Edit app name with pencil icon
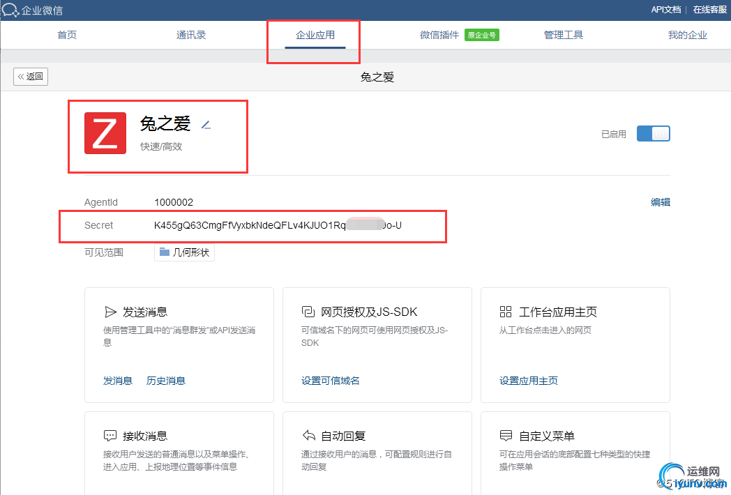731x495 pixels. (x=206, y=125)
